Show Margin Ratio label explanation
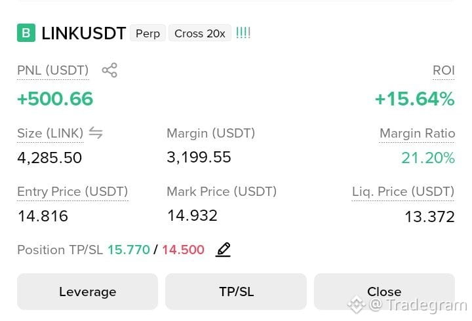This screenshot has height=321, width=472. tap(417, 133)
